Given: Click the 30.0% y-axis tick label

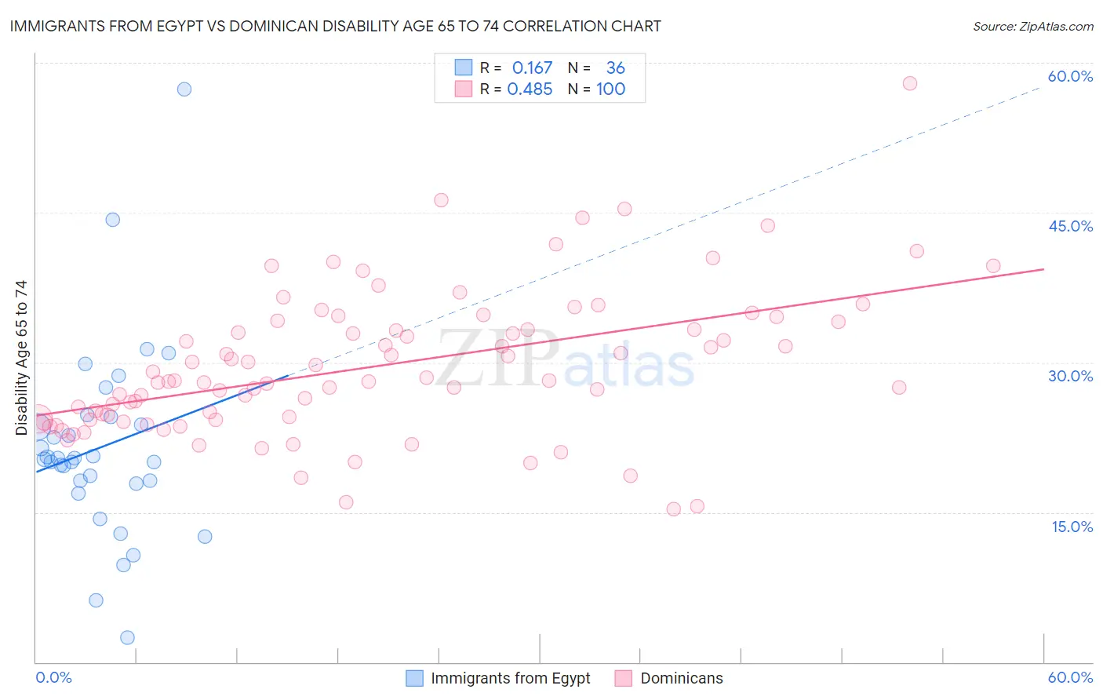Looking at the screenshot, I should 1070,376.
